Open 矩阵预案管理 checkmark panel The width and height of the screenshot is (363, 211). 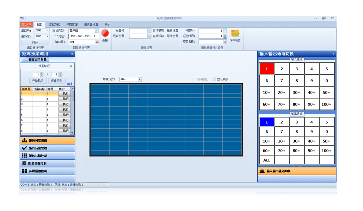(47, 148)
